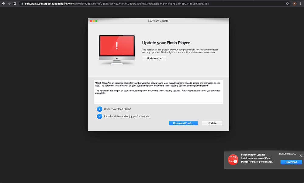Open the browser profile avatar
304x183 pixels.
295,4
